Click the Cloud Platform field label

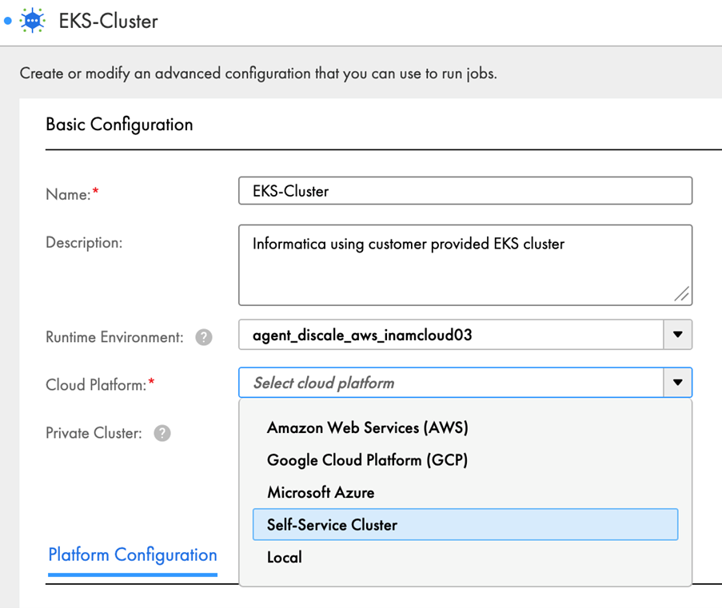point(96,385)
